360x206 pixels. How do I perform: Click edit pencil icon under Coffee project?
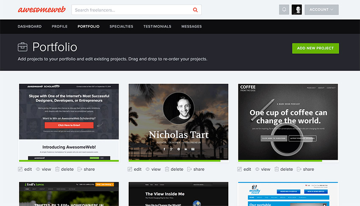[239, 169]
